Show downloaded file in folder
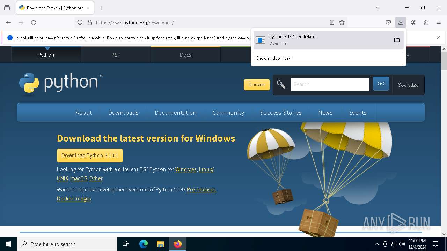The height and width of the screenshot is (251, 447). (x=397, y=40)
